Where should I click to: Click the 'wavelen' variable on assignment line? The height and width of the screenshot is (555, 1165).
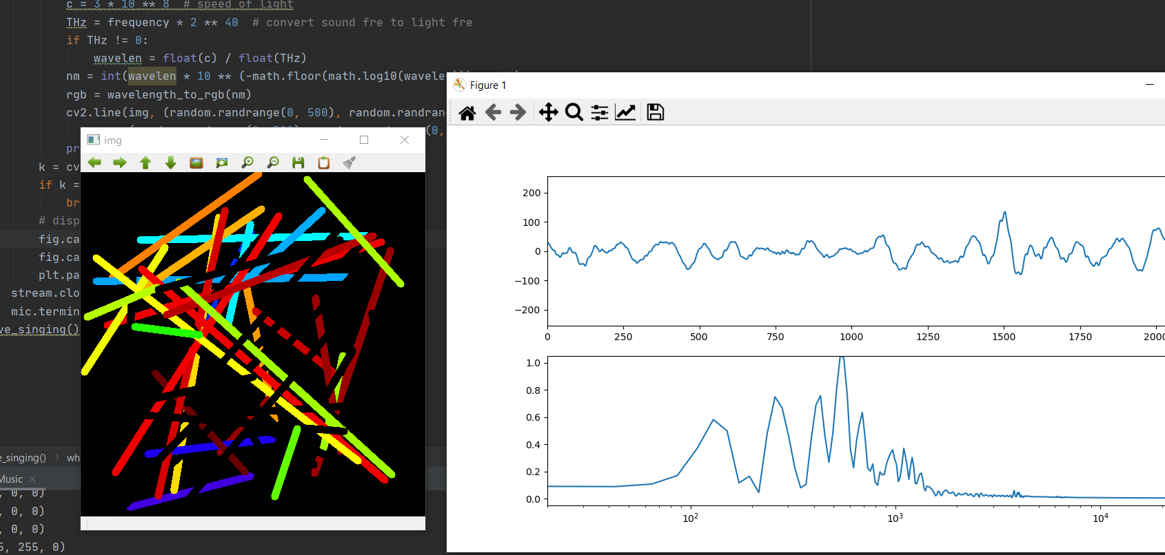[117, 59]
